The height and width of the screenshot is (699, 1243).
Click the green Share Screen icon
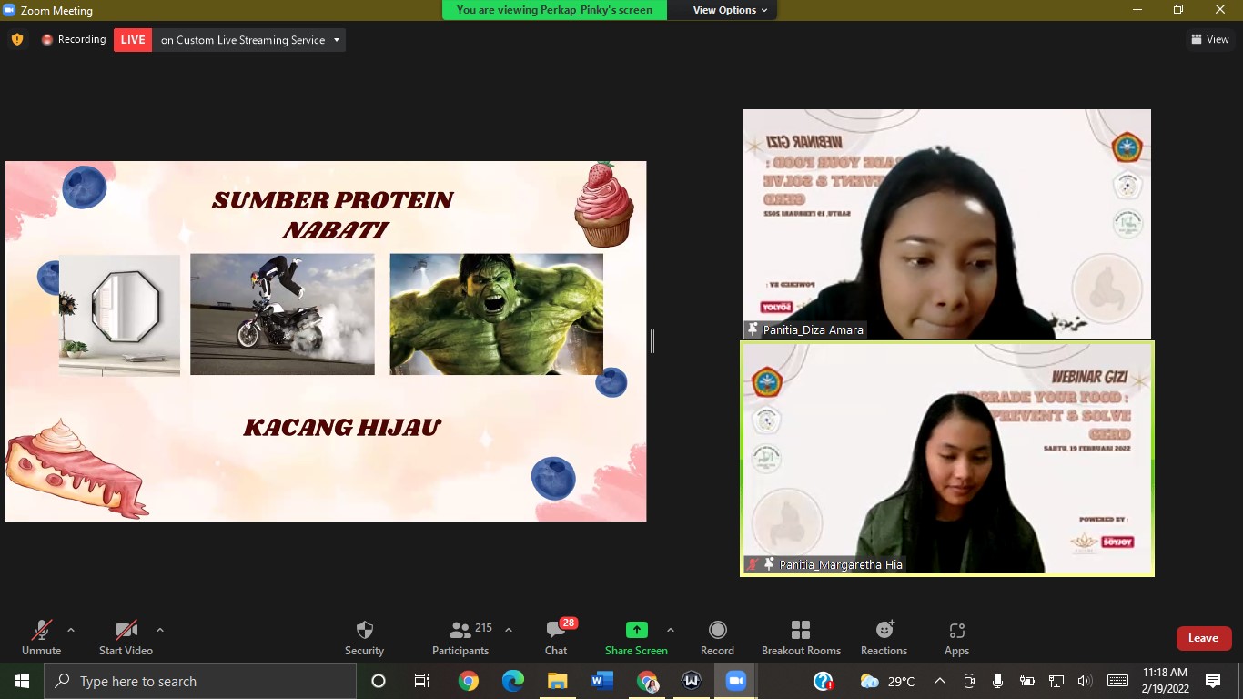coord(636,630)
